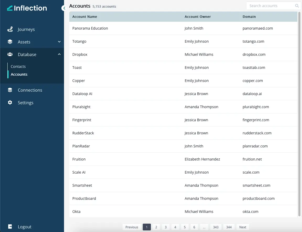The image size is (302, 232).
Task: Open the RudderStack account
Action: (x=83, y=133)
